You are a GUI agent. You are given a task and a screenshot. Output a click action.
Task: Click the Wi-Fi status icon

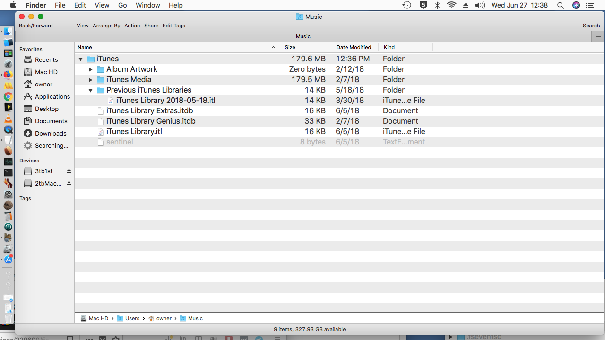[451, 5]
